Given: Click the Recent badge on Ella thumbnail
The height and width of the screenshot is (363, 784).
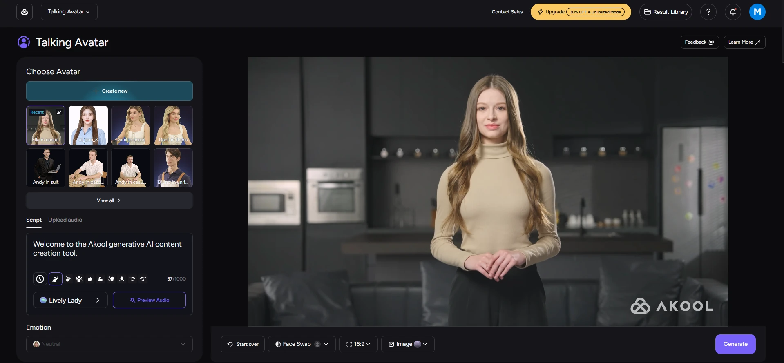Looking at the screenshot, I should click(37, 112).
